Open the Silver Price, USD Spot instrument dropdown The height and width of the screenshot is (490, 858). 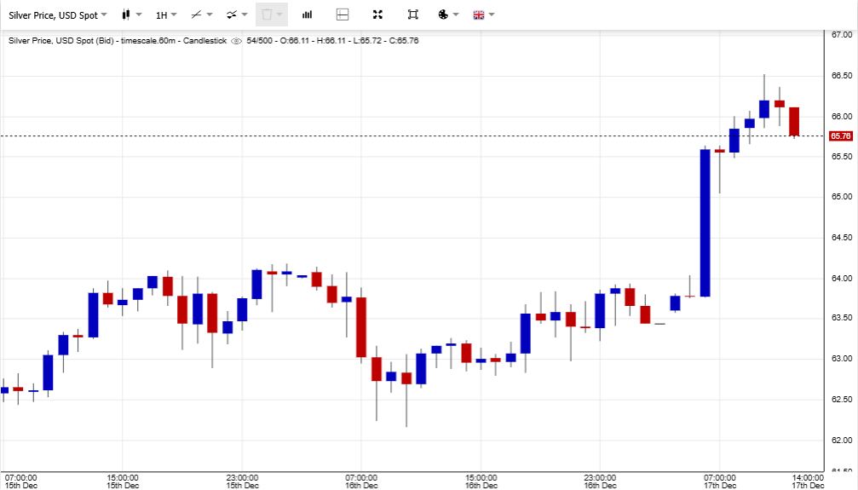tap(57, 14)
